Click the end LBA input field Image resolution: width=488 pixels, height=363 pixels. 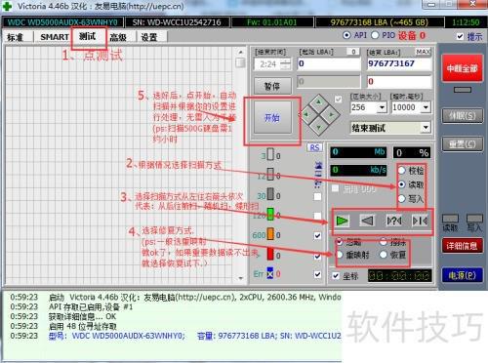399,63
